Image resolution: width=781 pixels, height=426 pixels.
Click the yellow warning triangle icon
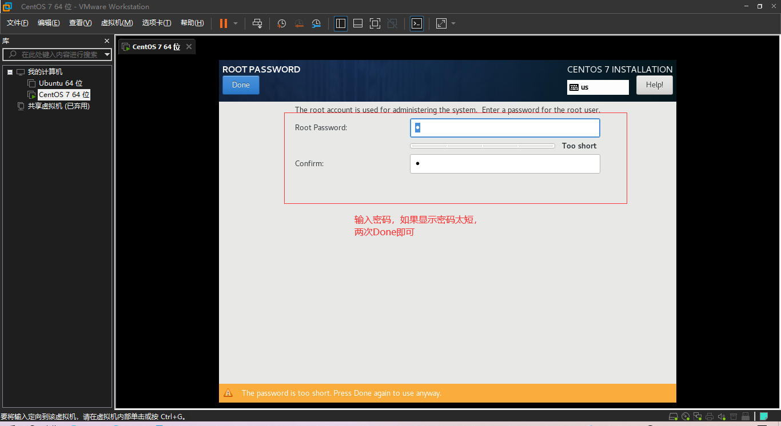tap(228, 393)
